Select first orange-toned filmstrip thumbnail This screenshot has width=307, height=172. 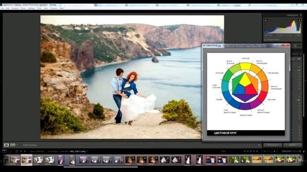tap(257, 160)
